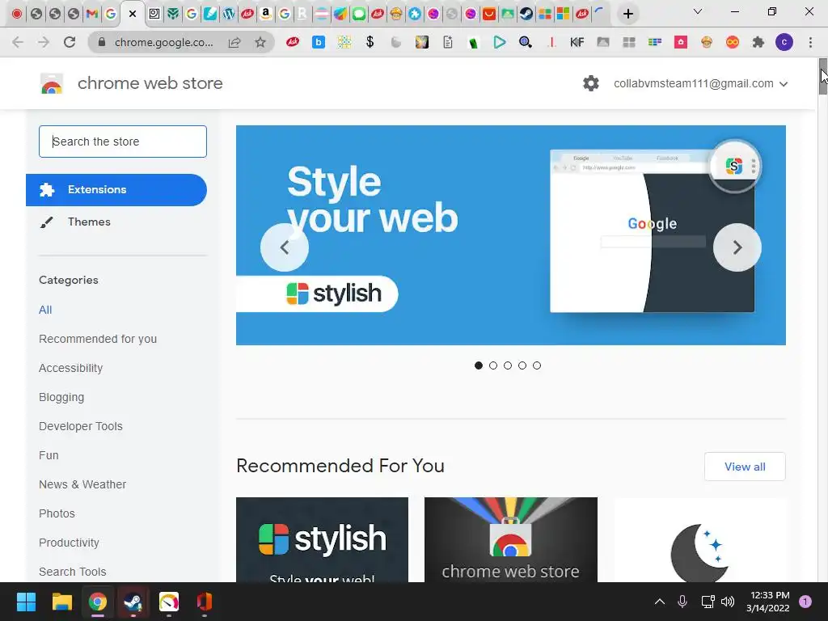Viewport: 828px width, 621px height.
Task: Select Extensions in the sidebar
Action: point(116,189)
